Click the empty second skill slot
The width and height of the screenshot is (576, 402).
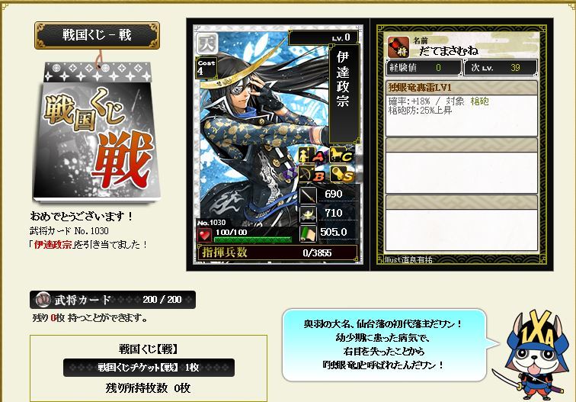coord(462,166)
